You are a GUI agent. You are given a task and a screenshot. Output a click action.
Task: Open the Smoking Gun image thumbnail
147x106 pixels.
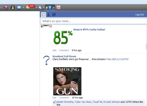pos(67,81)
